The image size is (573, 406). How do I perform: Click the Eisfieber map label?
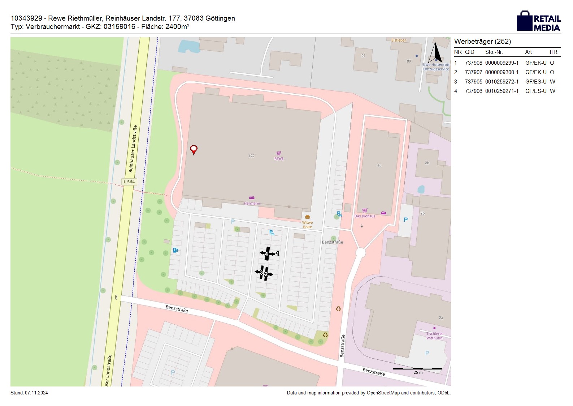point(399,40)
